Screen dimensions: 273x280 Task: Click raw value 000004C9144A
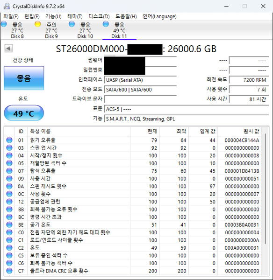[x=242, y=140]
